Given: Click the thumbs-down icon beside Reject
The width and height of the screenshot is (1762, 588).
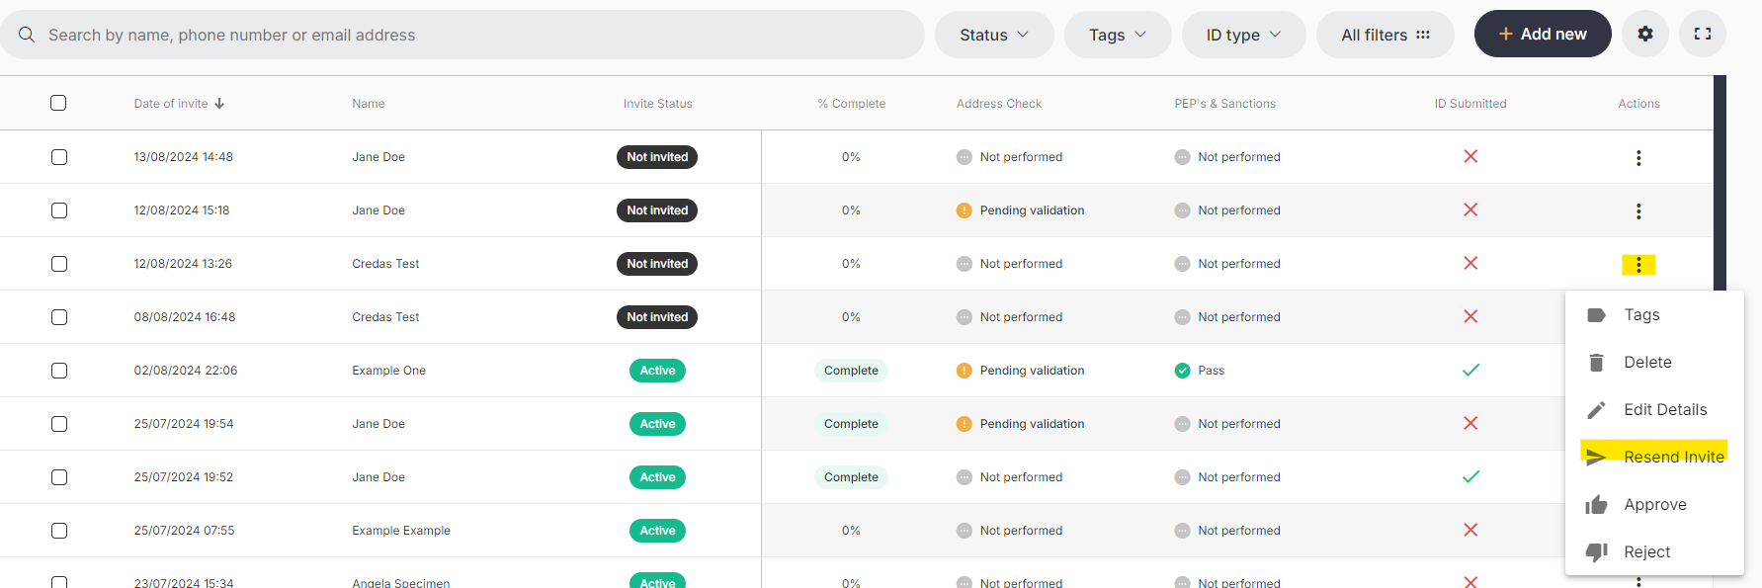Looking at the screenshot, I should [1596, 552].
